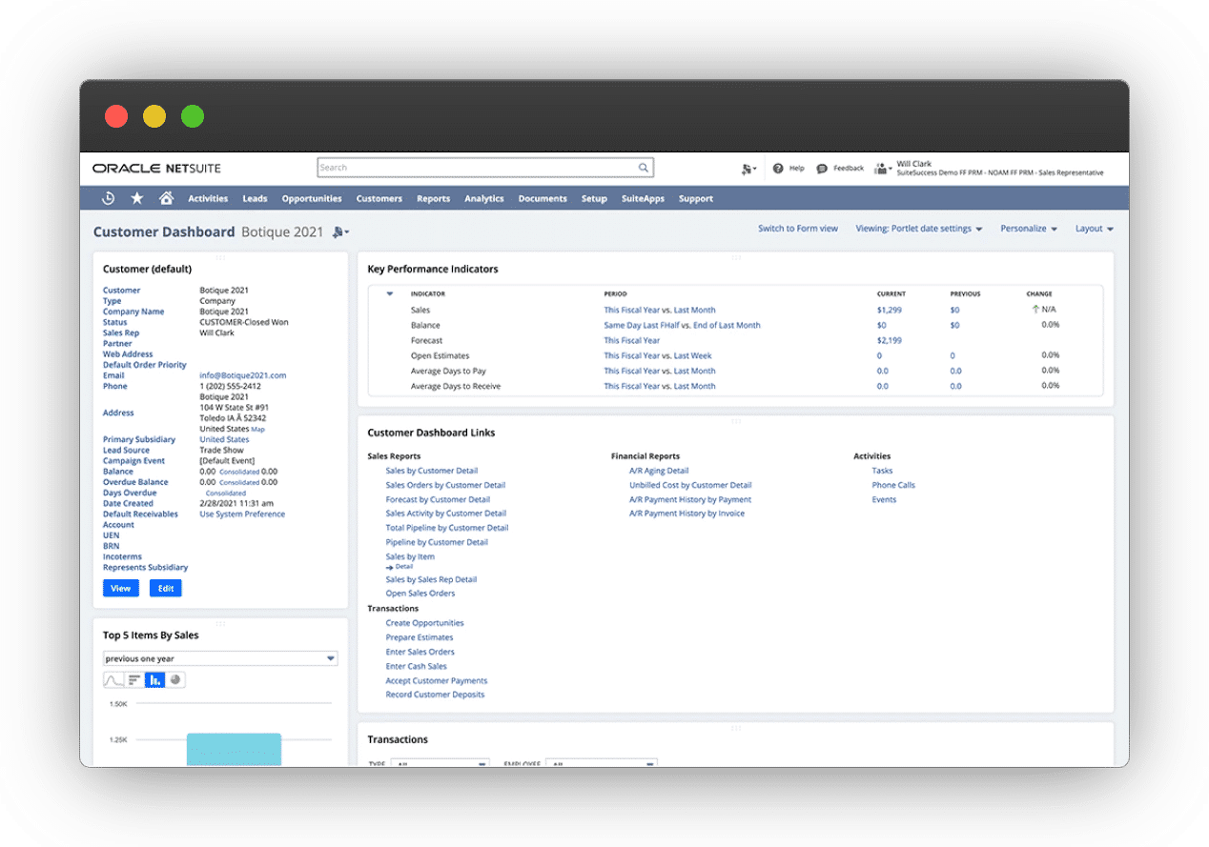The image size is (1209, 847).
Task: Click into the global Search field
Action: pyautogui.click(x=477, y=168)
